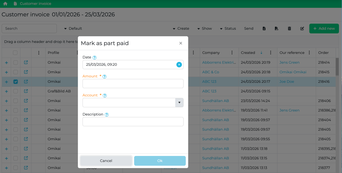Click the trash delete icon in the toolbar
342x173 pixels.
pos(289,29)
